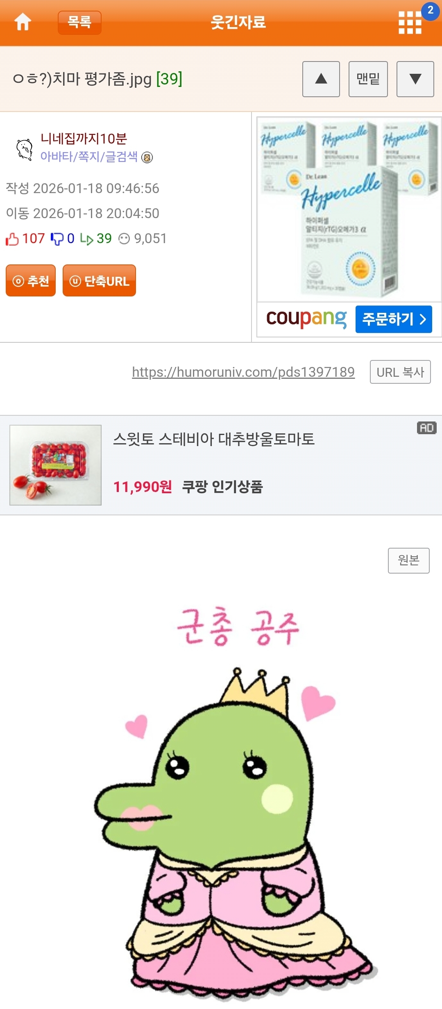Viewport: 442px width, 1009px height.
Task: Open the 목록 list button
Action: pos(79,23)
